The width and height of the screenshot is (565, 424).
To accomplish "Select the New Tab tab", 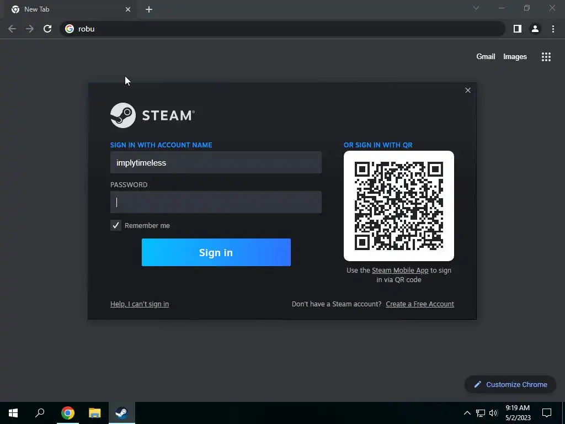I will pos(70,9).
